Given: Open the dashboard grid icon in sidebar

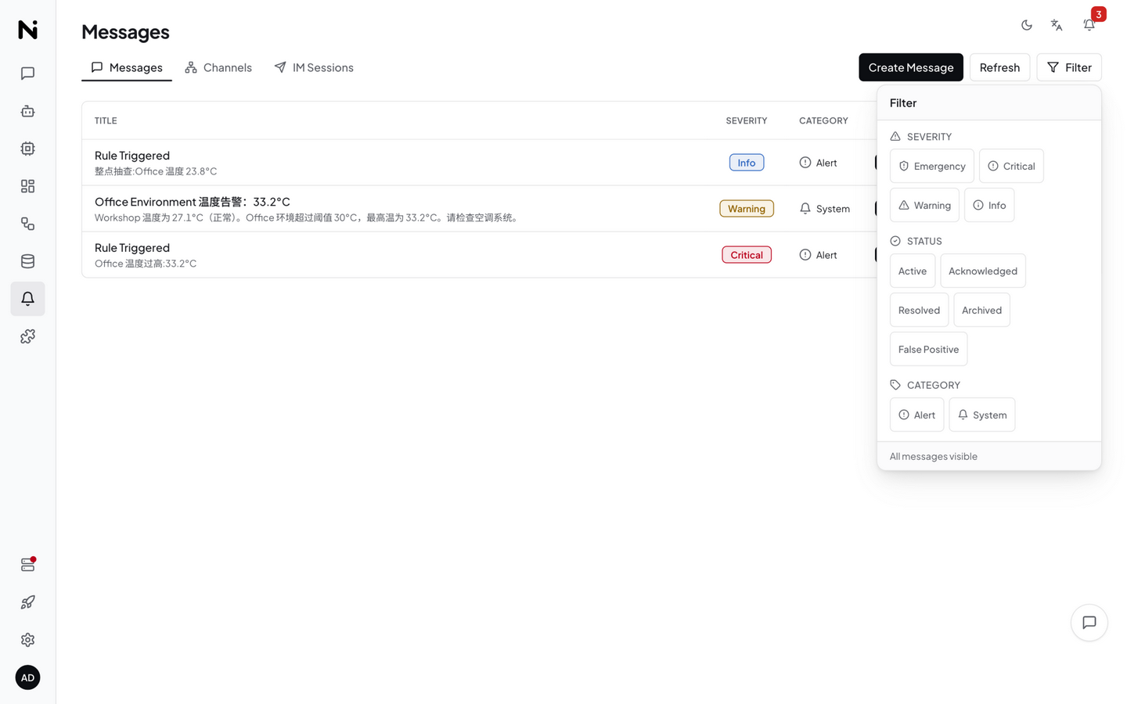Looking at the screenshot, I should point(27,186).
